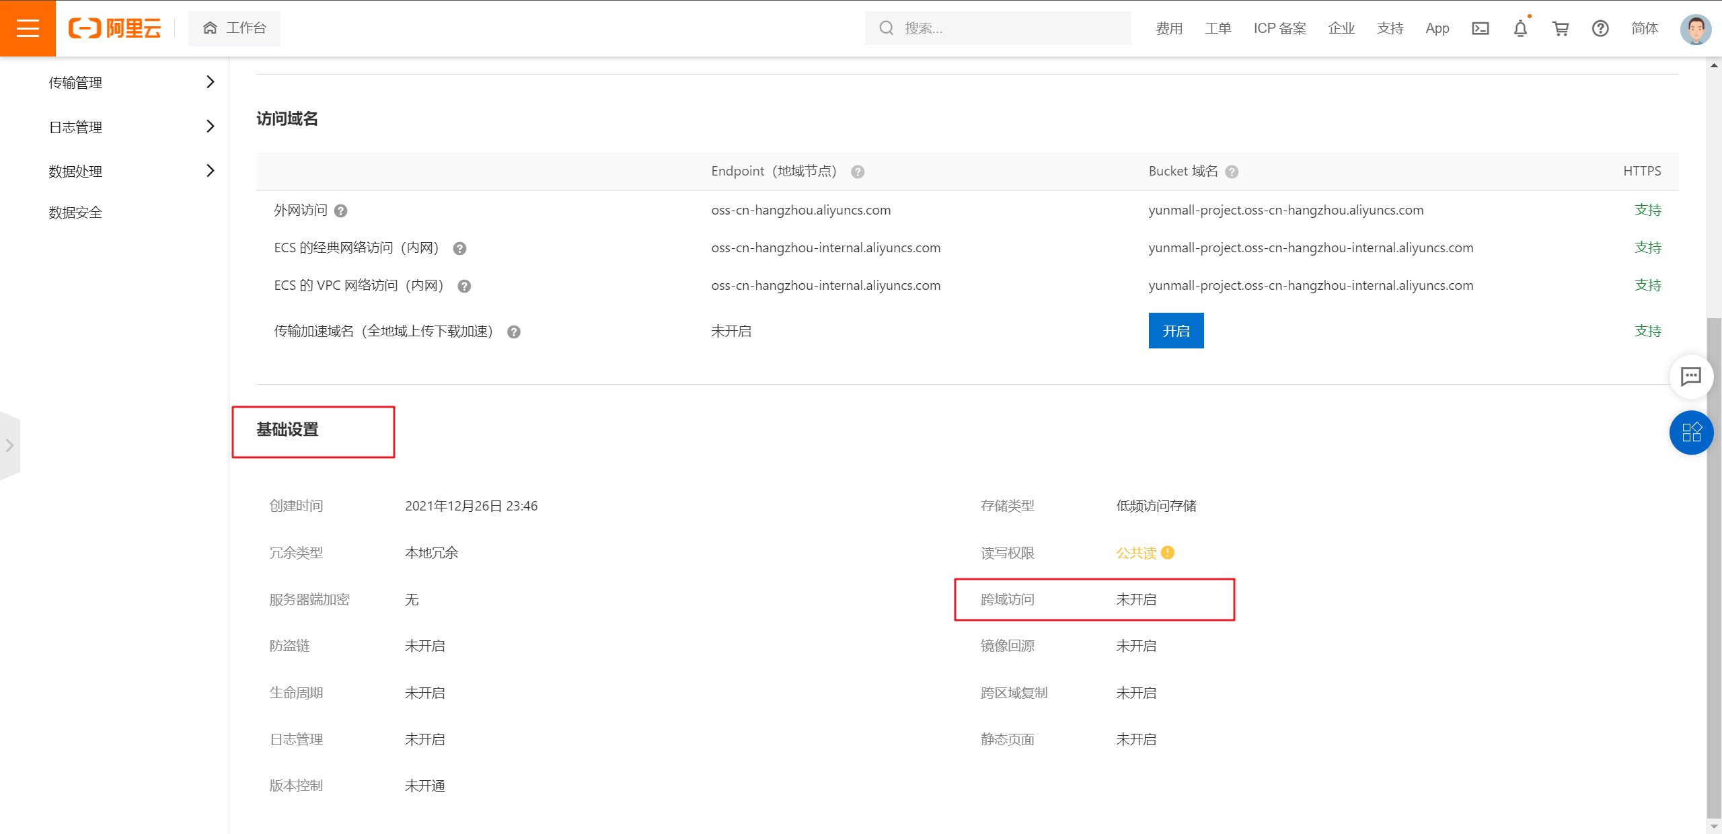Viewport: 1722px width, 834px height.
Task: Open the chat feedback floating button
Action: [x=1690, y=376]
